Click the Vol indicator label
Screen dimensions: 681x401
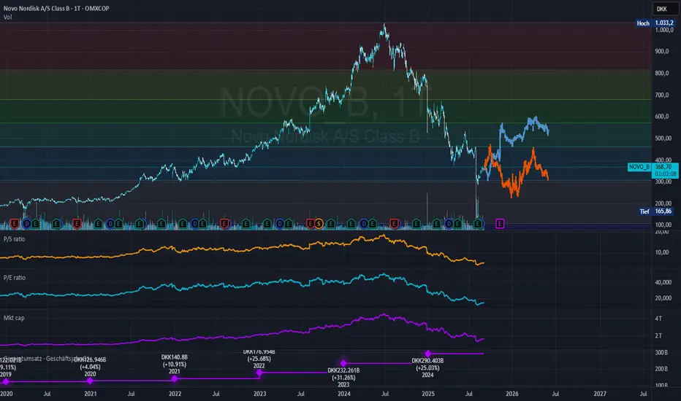pyautogui.click(x=8, y=17)
